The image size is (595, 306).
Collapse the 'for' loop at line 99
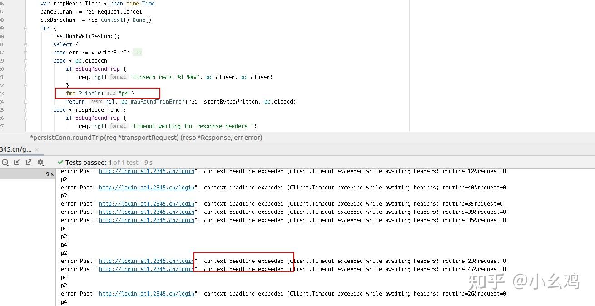click(x=26, y=29)
